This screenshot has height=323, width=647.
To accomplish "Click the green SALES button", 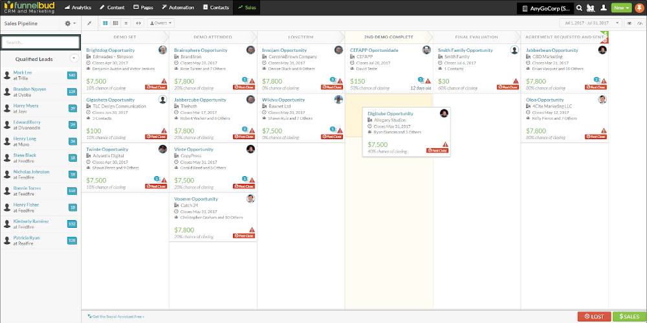I will (630, 317).
